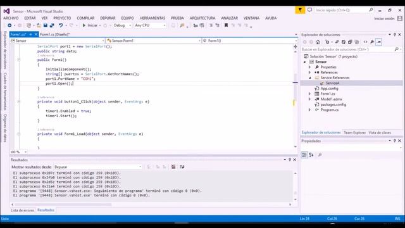Screen dimensions: 405x228
Task: Toggle Preview Selected Items in Solution Explorer
Action: click(x=378, y=42)
